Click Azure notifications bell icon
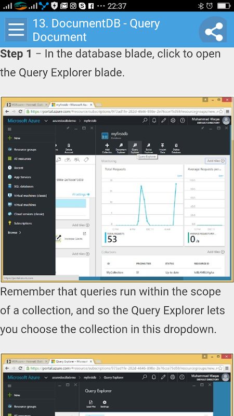The image size is (234, 416). point(154,121)
